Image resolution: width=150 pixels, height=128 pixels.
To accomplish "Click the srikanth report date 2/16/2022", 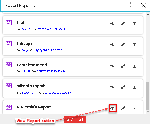I will pos(58,92).
